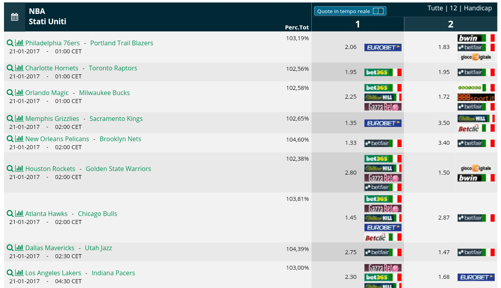Switch to the Handicap tab
Image resolution: width=501 pixels, height=288 pixels.
[x=478, y=8]
